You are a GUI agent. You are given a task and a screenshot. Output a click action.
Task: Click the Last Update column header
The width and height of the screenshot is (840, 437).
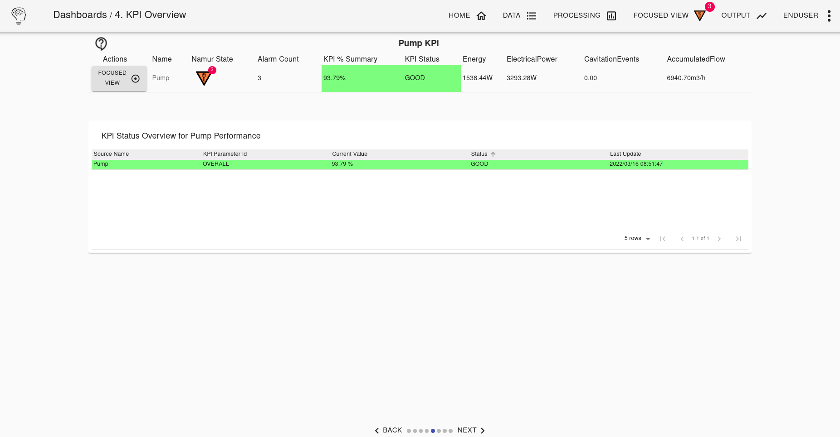625,154
